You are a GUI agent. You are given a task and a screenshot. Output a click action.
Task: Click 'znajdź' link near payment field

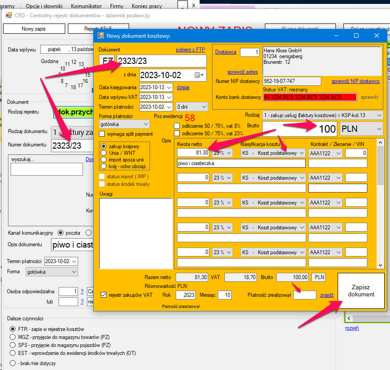pyautogui.click(x=327, y=295)
